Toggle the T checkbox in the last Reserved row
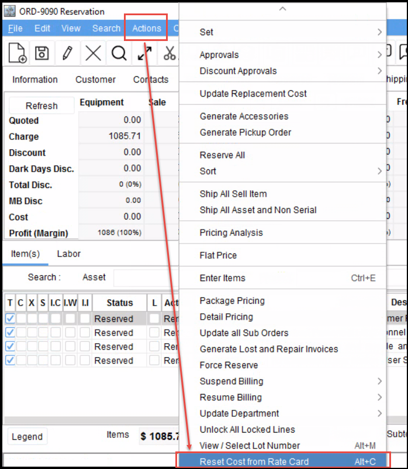Image resolution: width=408 pixels, height=469 pixels. 11,361
